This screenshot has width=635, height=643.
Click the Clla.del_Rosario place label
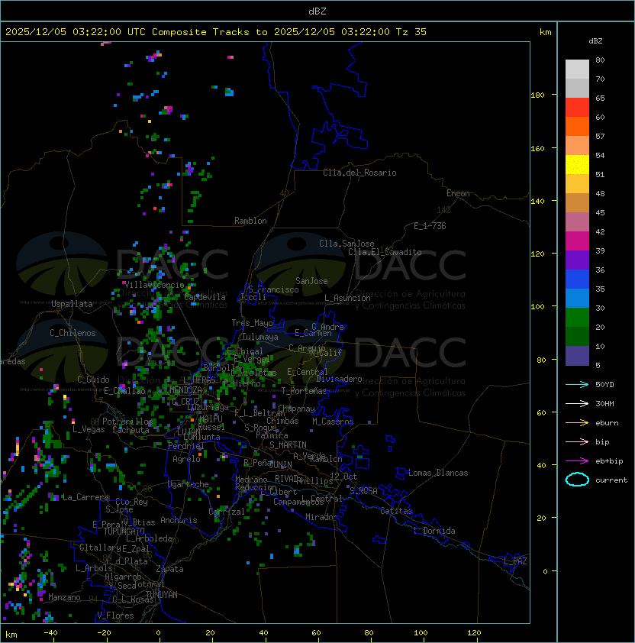(x=359, y=173)
